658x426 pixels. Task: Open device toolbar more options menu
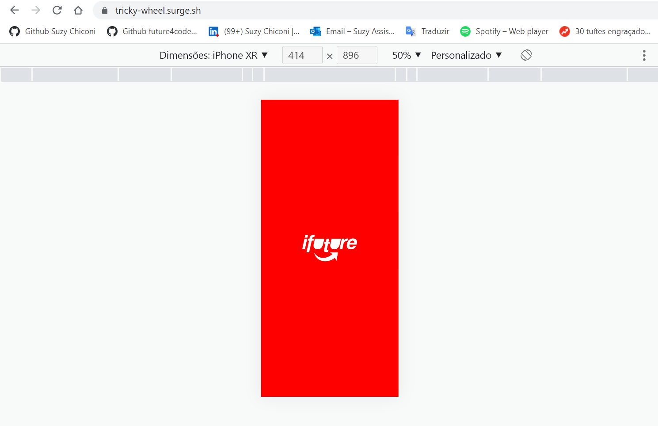click(644, 55)
